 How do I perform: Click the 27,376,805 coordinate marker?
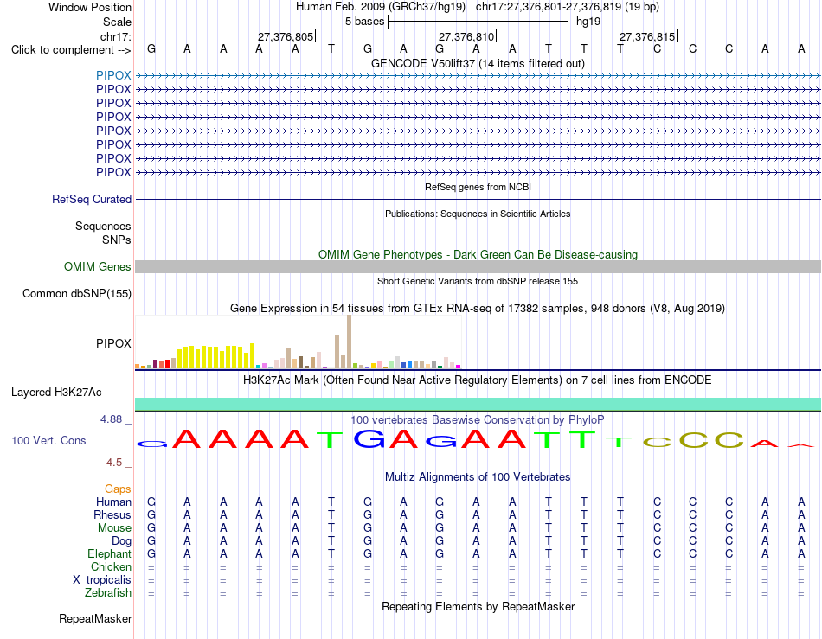(286, 36)
